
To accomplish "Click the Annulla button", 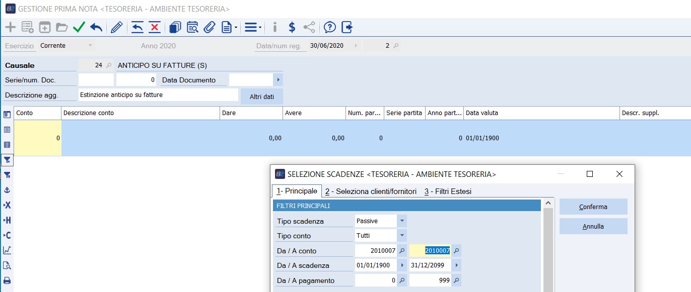I will pyautogui.click(x=593, y=227).
